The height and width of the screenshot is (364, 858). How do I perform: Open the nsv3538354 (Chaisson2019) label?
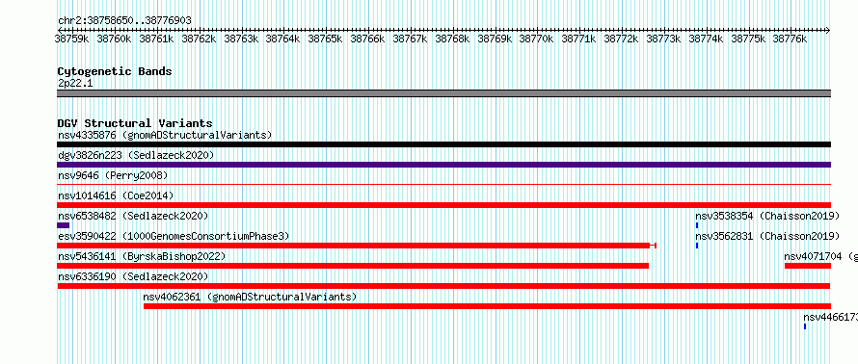(x=767, y=216)
